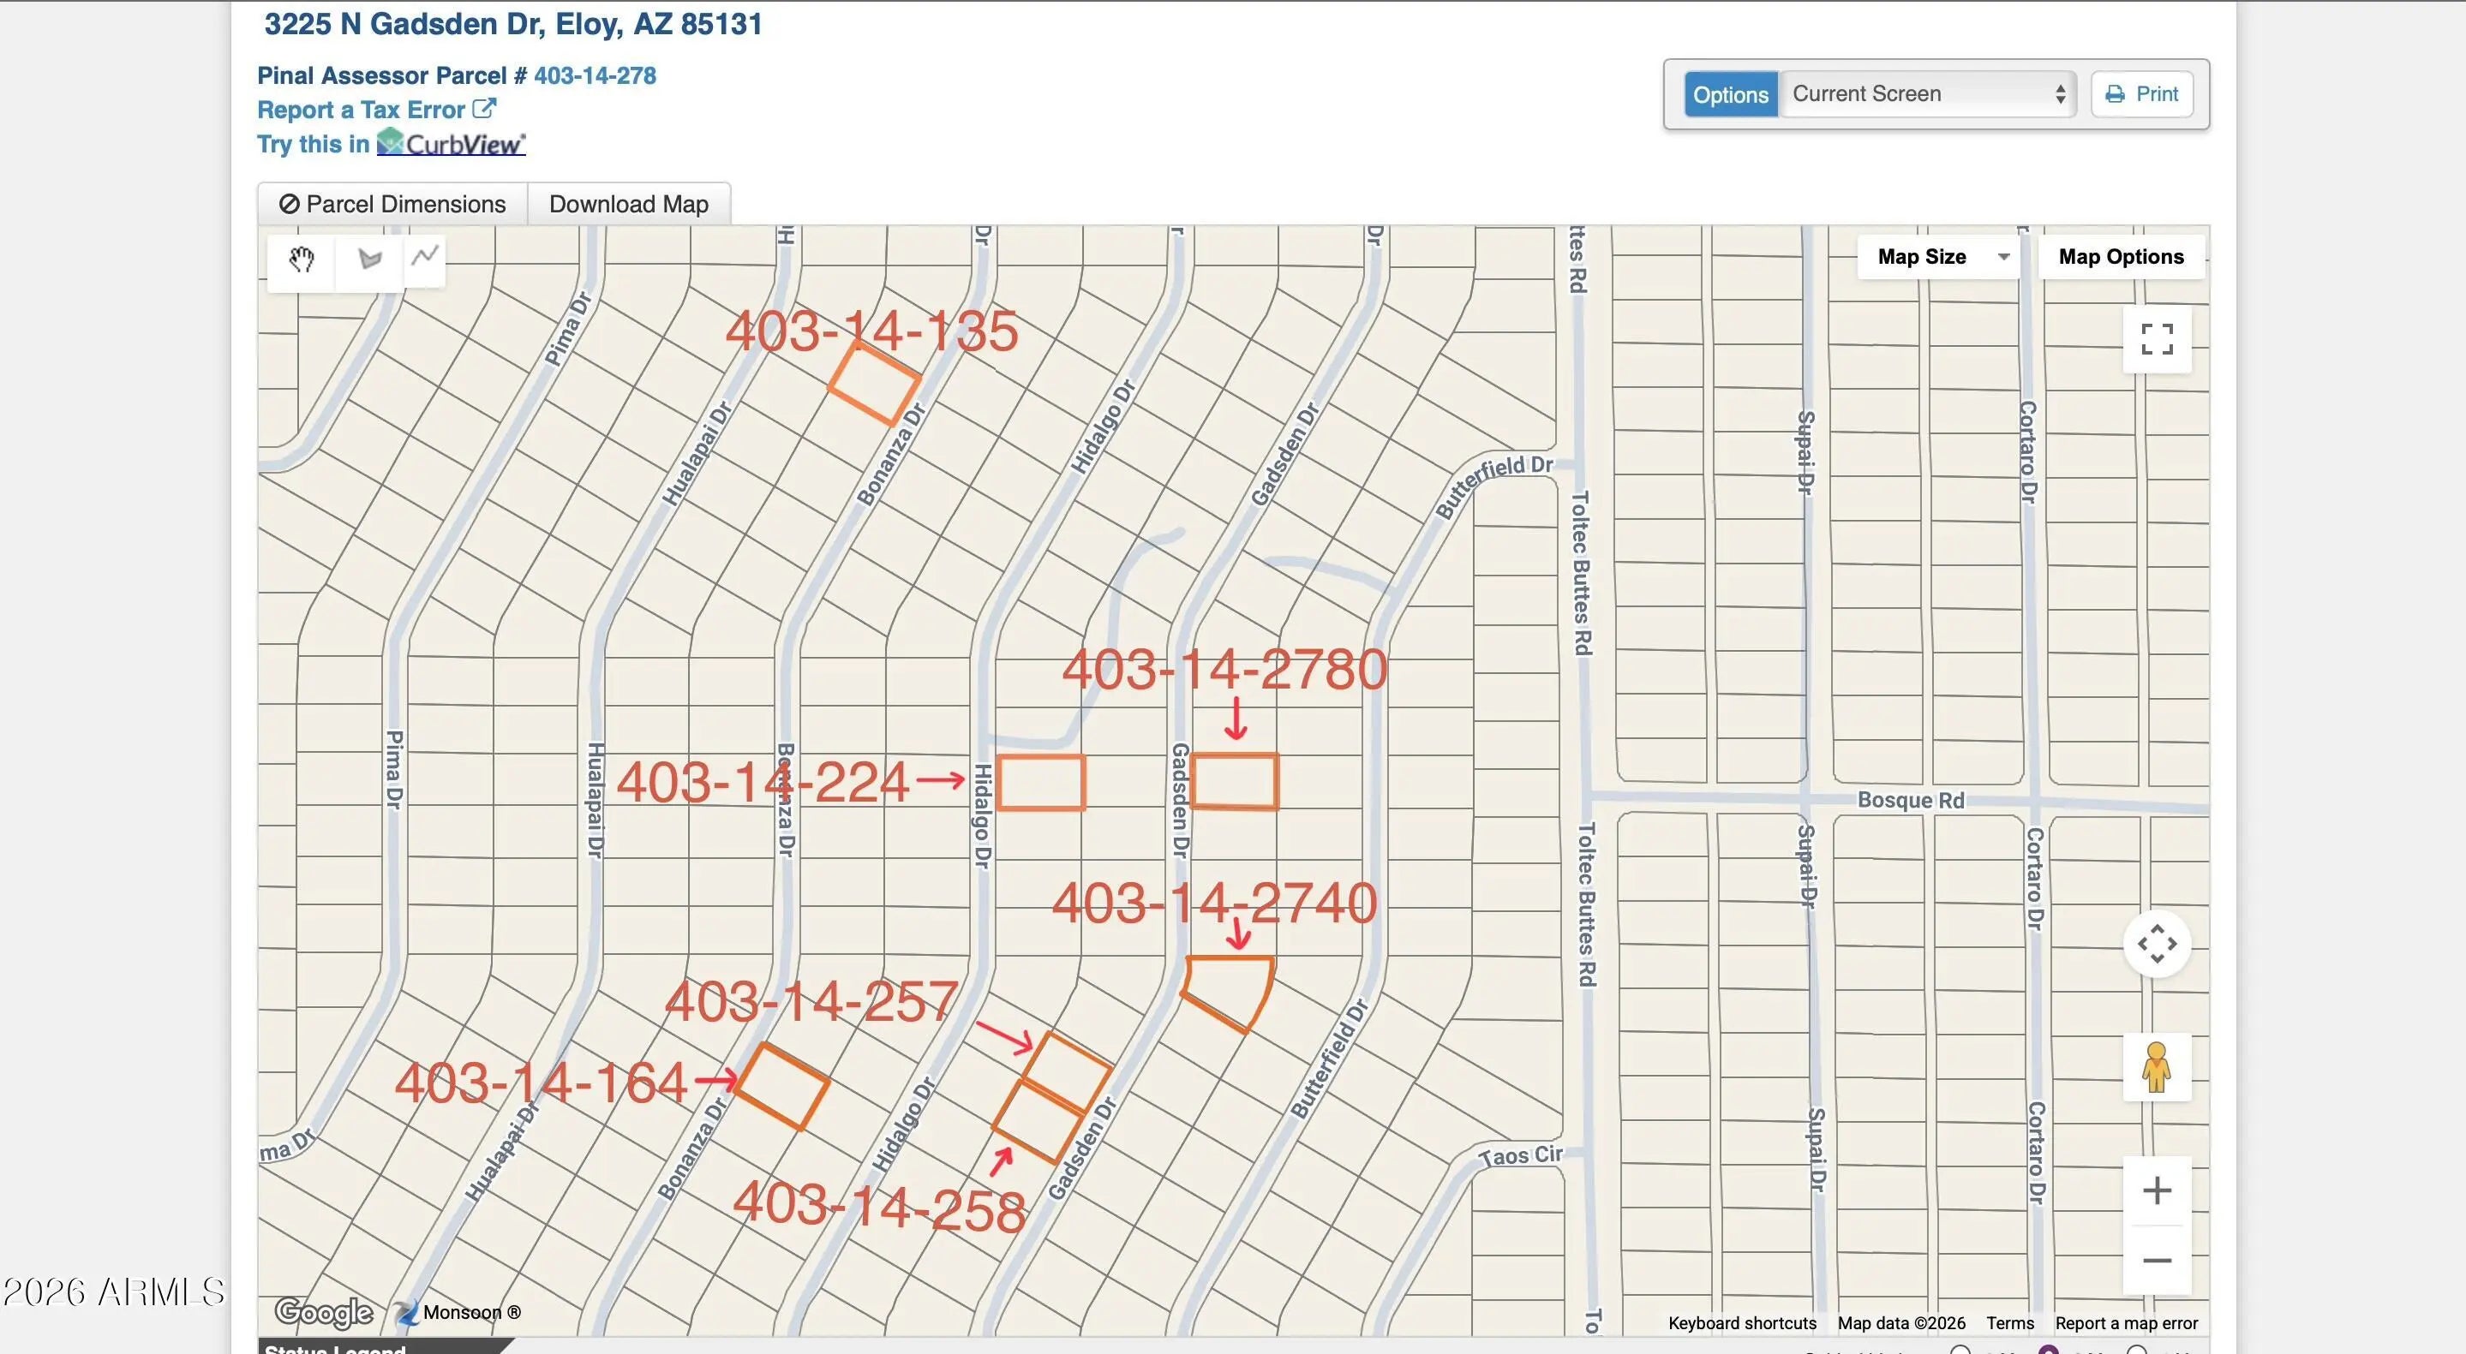Open map camera pan controls

pos(2156,944)
